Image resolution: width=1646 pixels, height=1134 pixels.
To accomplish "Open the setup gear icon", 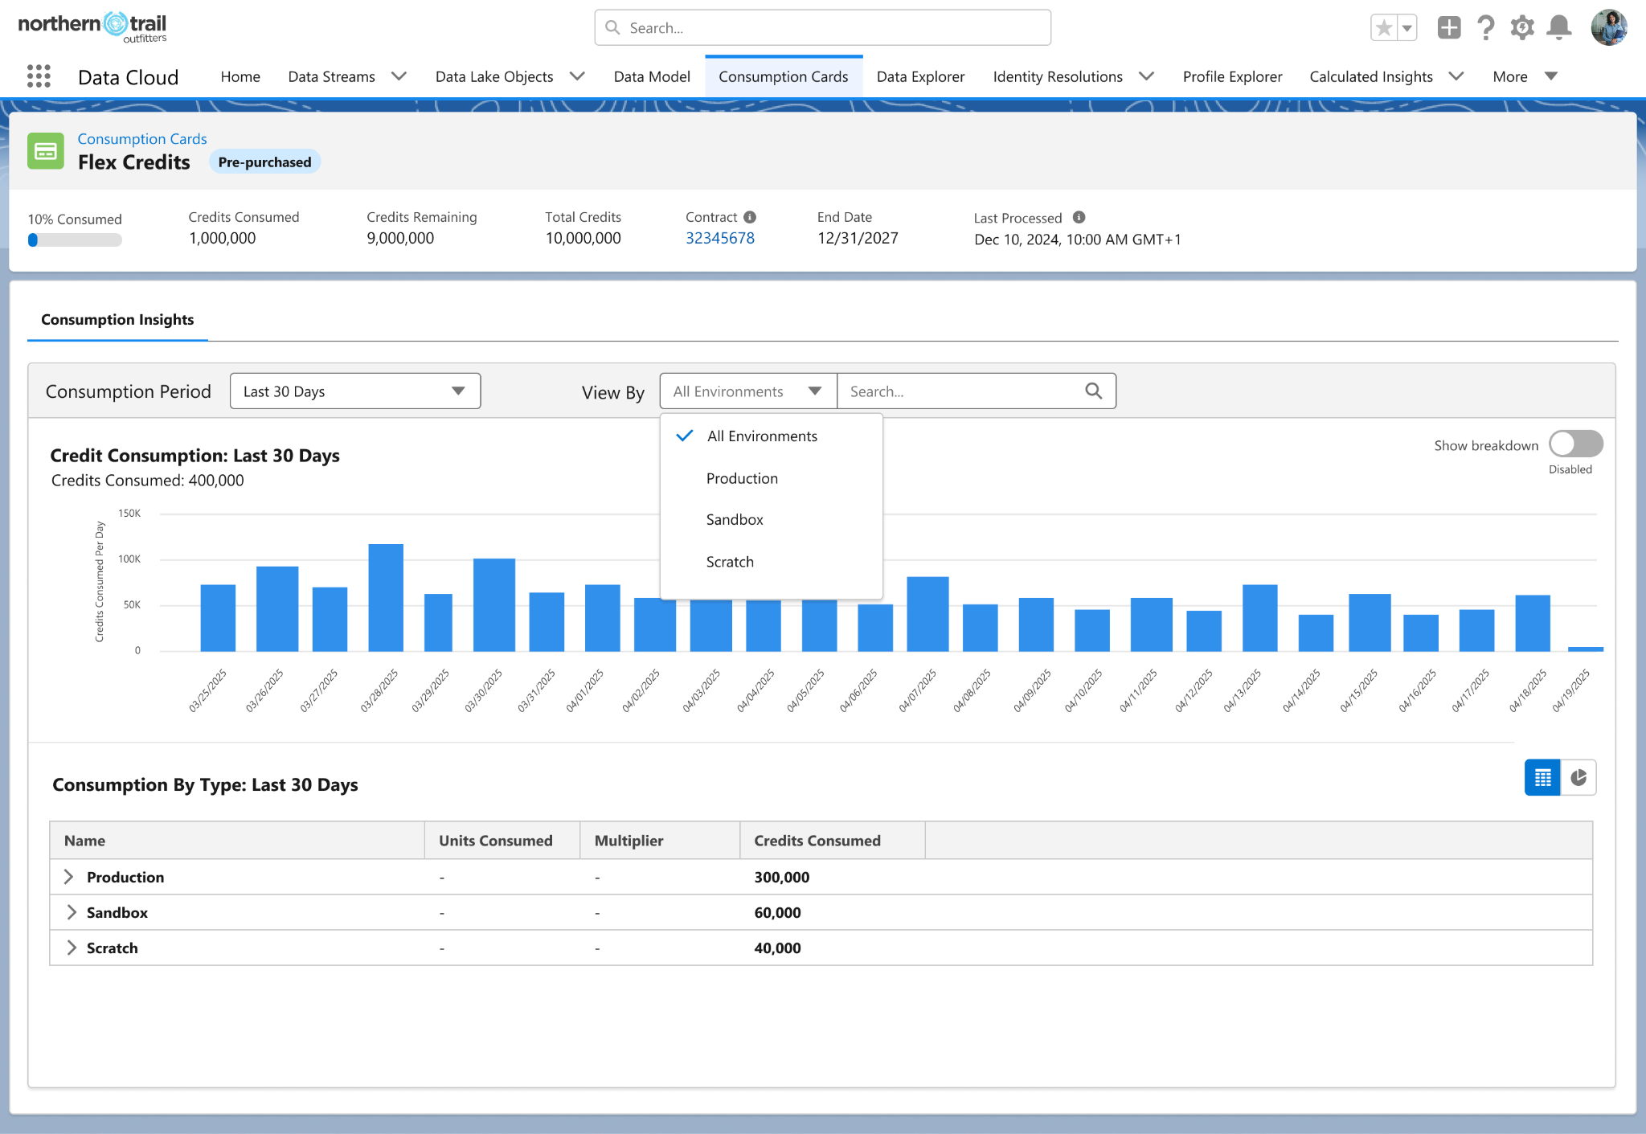I will (x=1521, y=28).
